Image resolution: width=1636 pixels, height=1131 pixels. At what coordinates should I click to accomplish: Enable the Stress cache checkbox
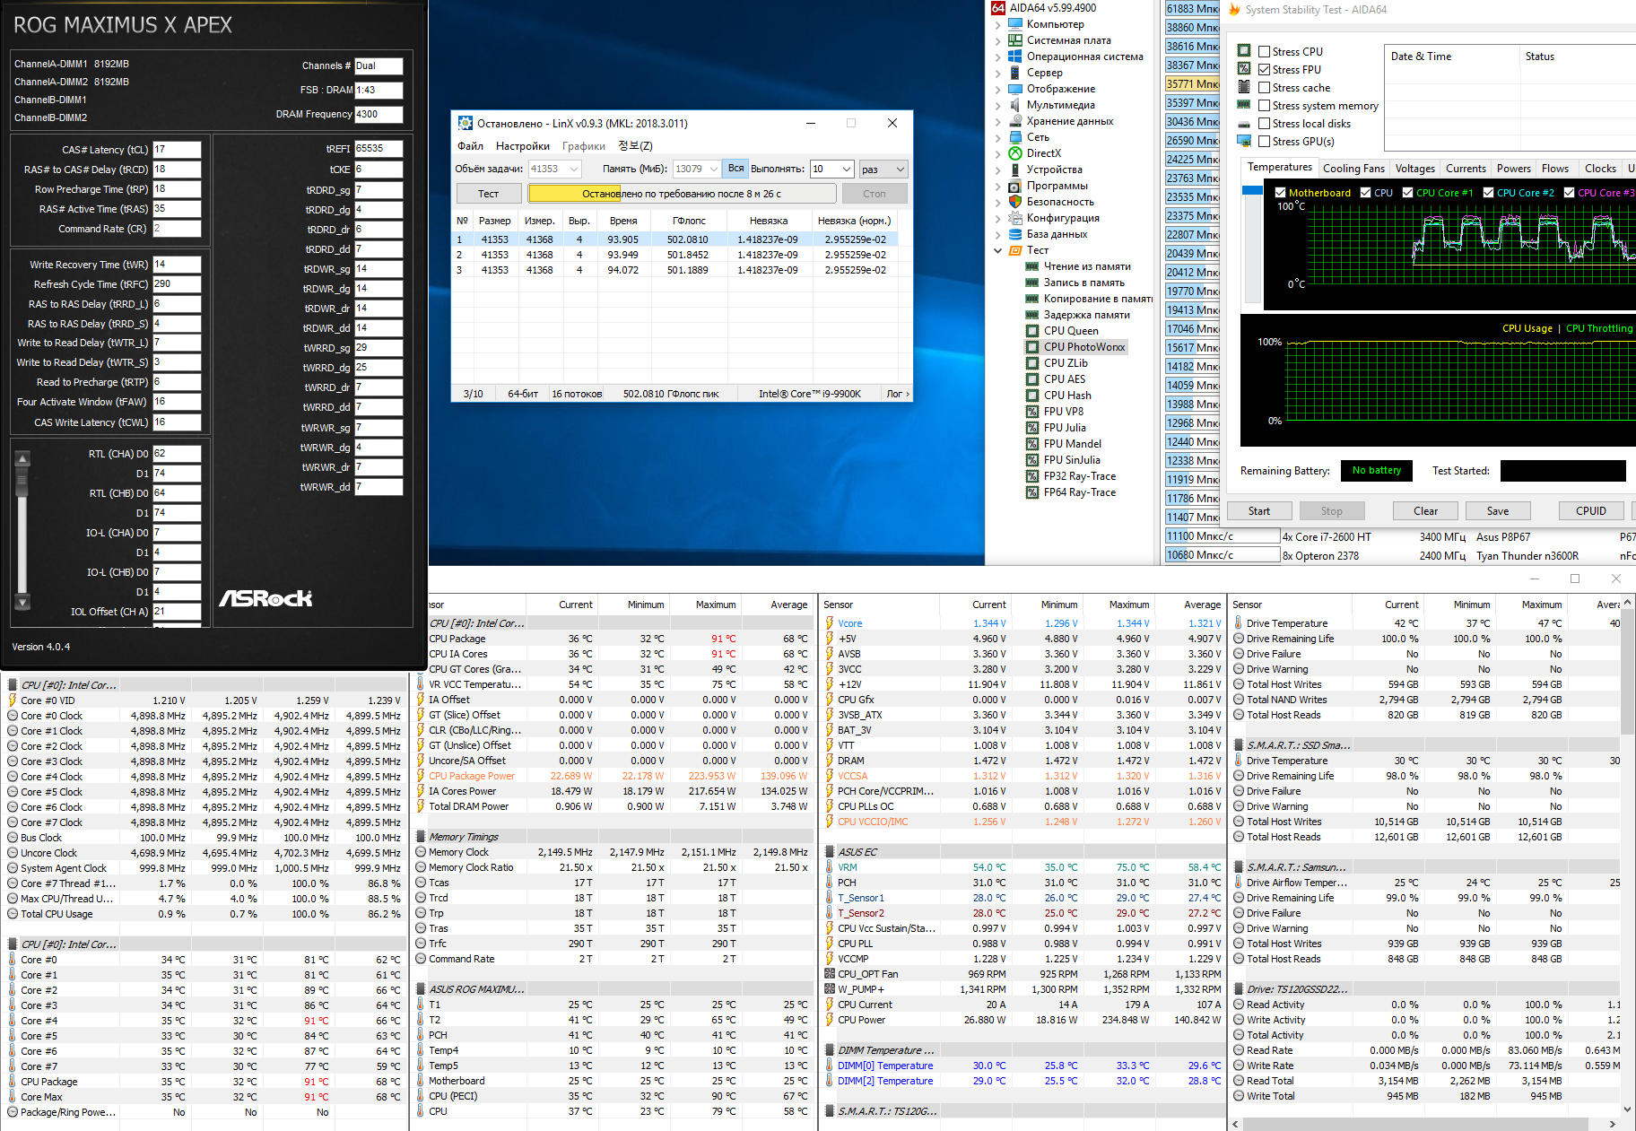click(1264, 88)
